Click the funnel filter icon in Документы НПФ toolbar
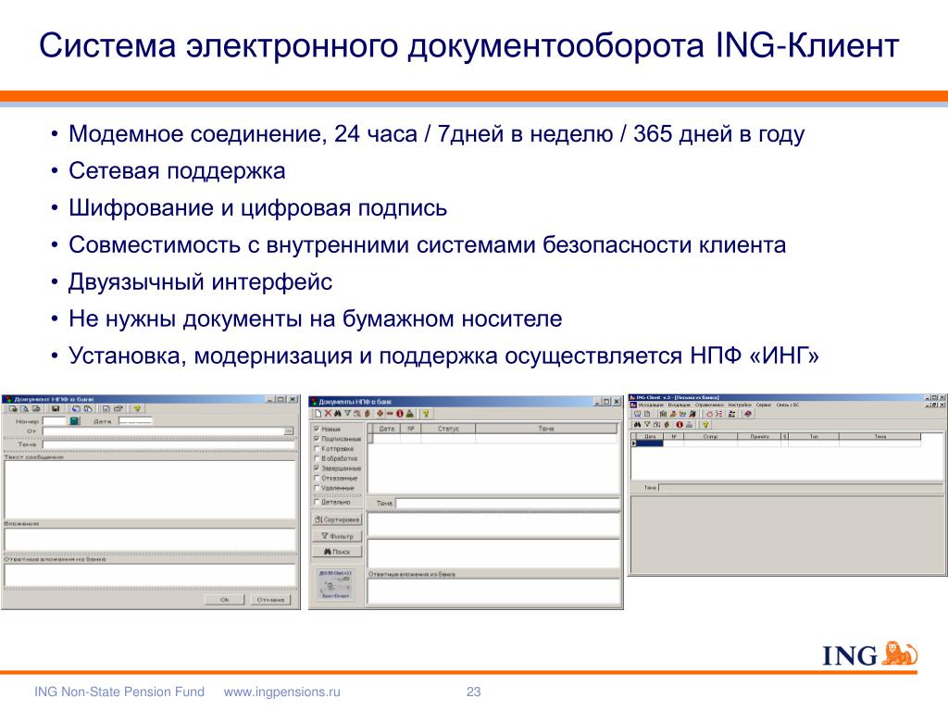Image resolution: width=948 pixels, height=711 pixels. (348, 414)
